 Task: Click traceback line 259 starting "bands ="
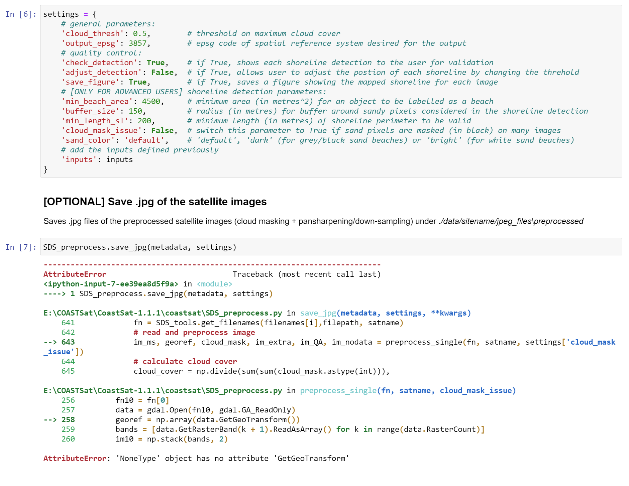point(300,429)
